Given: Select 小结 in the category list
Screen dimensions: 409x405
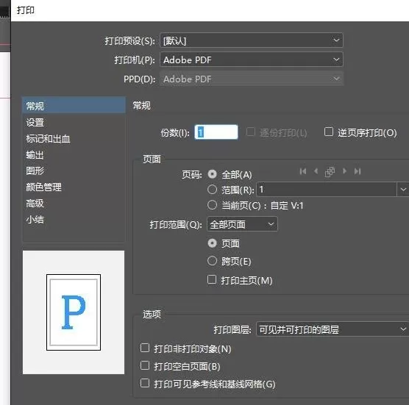Looking at the screenshot, I should [74, 220].
